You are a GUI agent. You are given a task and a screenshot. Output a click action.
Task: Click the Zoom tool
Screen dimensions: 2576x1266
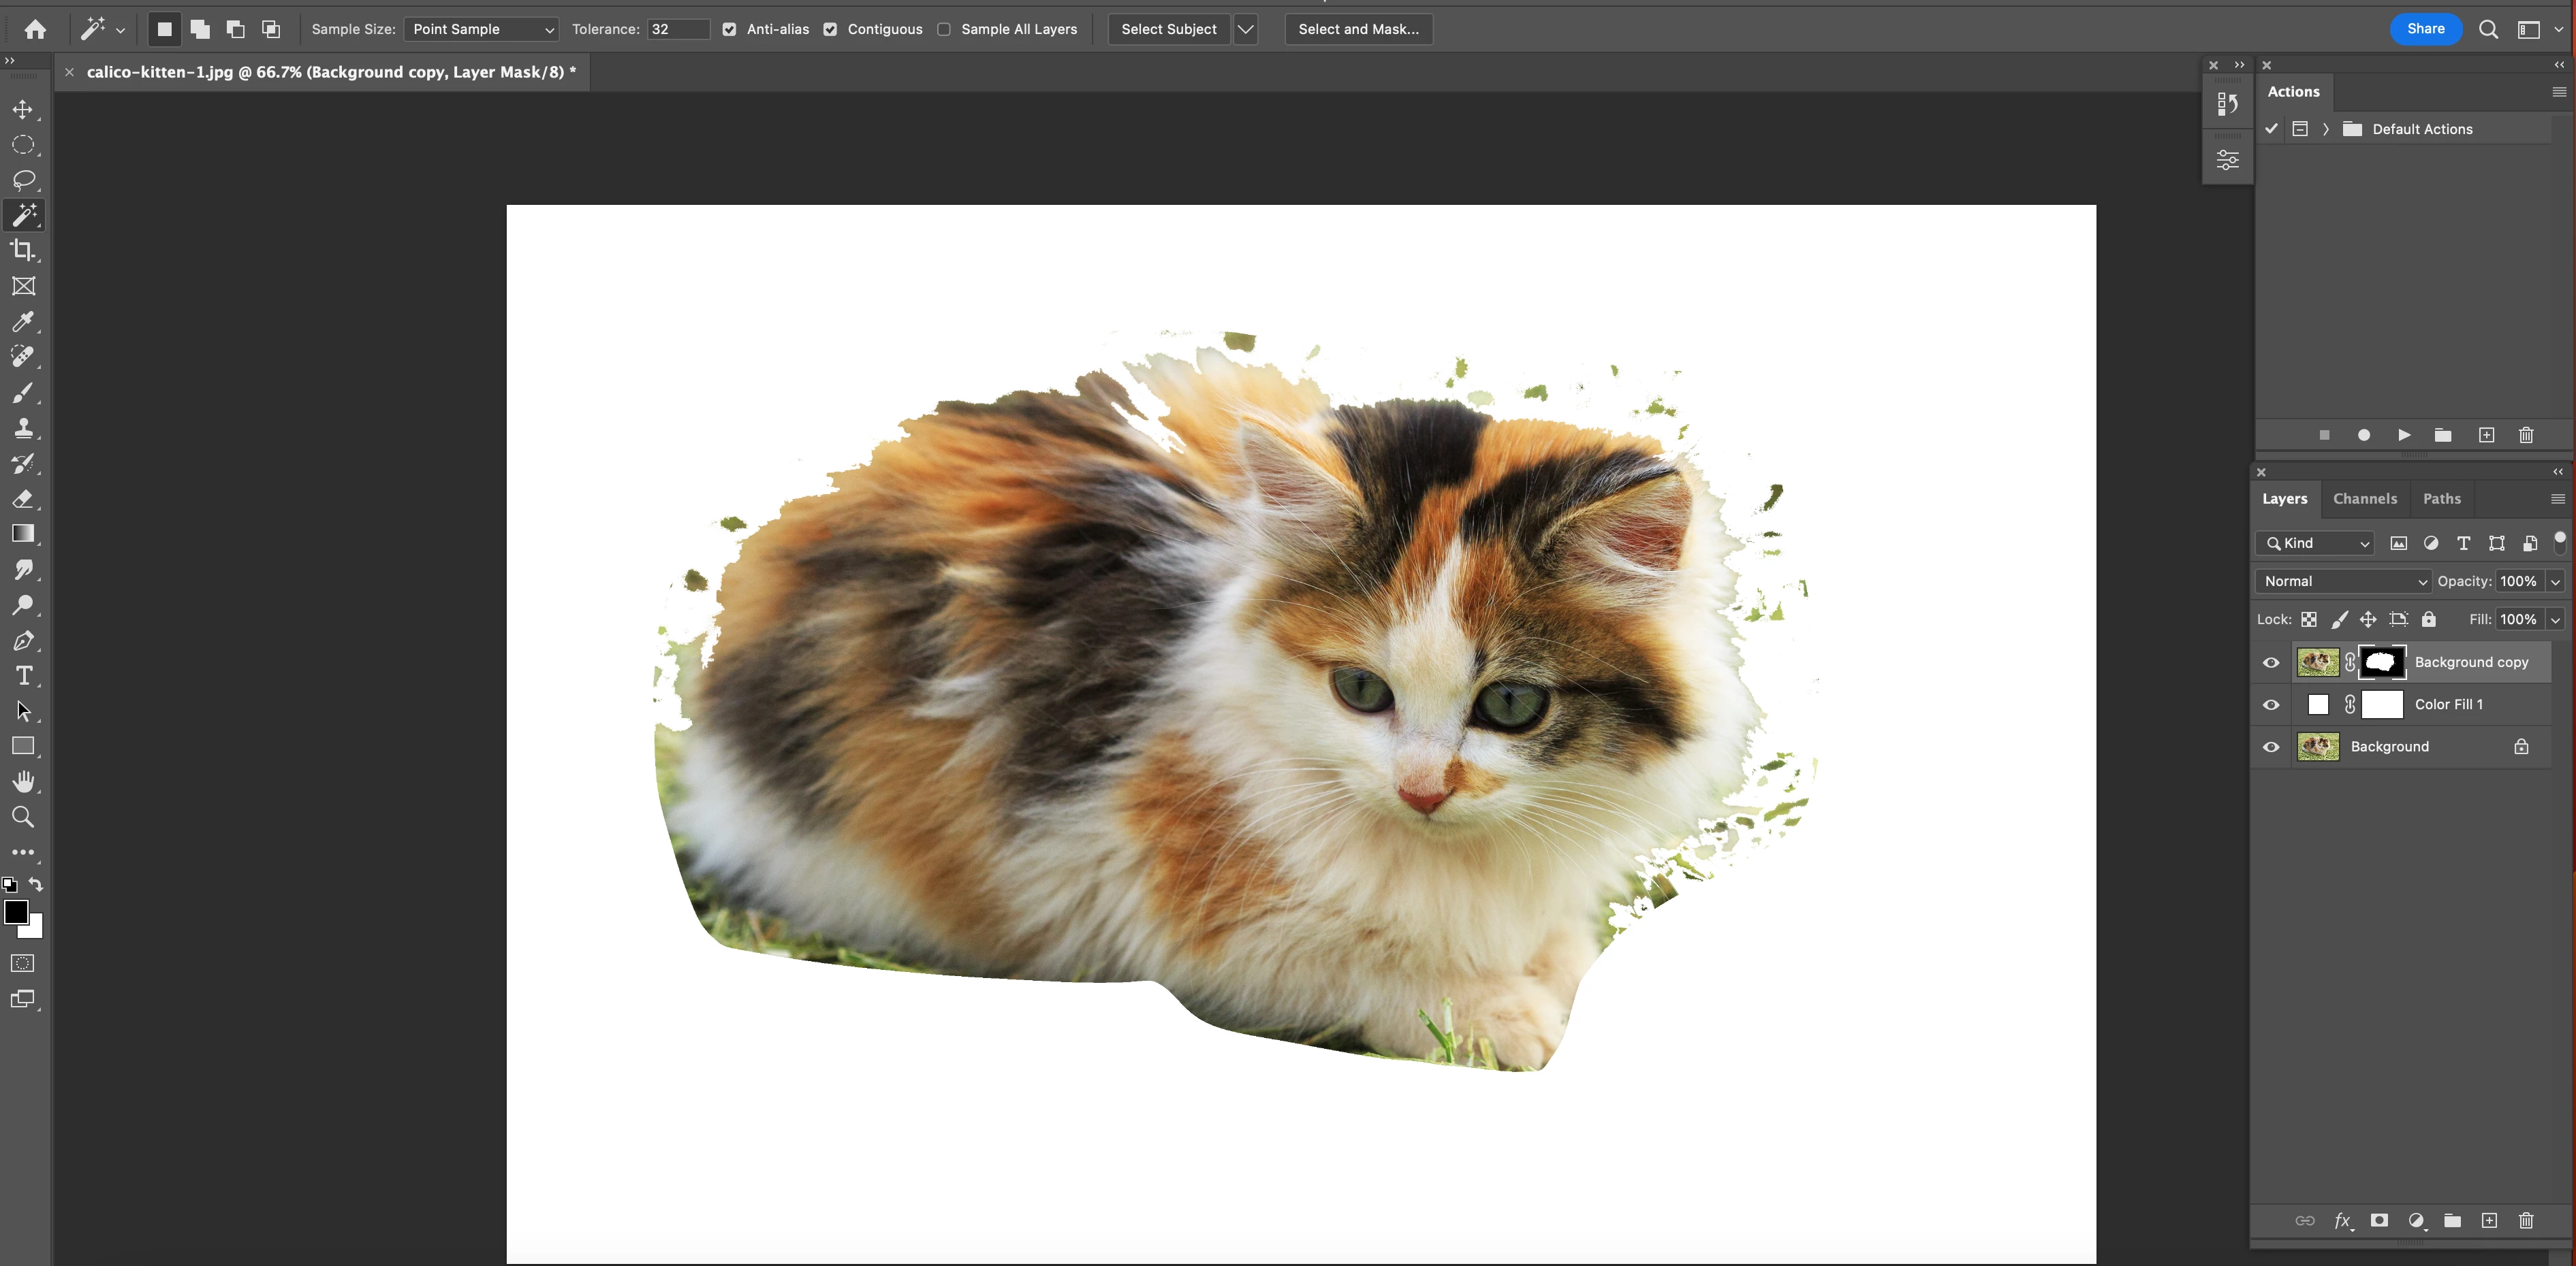(x=23, y=817)
